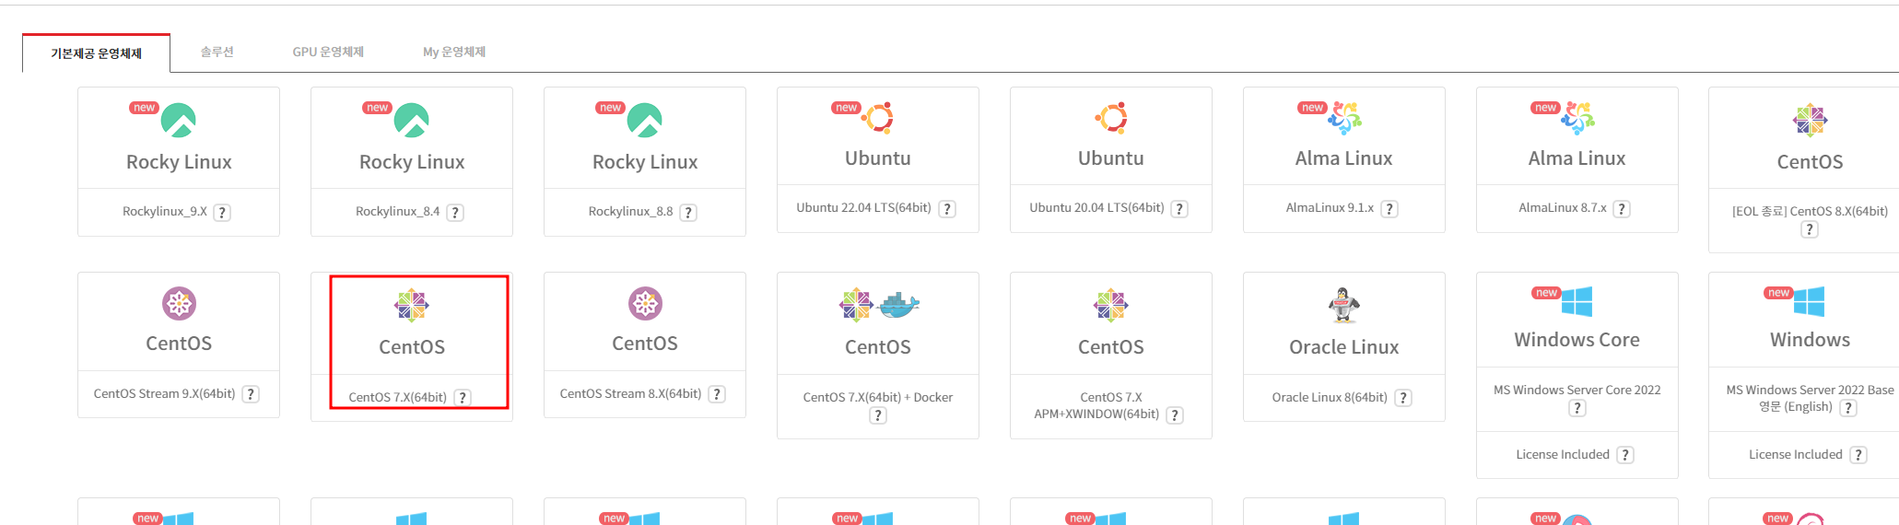The width and height of the screenshot is (1899, 525).
Task: Open help icon beside Rockylinux_8.4
Action: [x=455, y=213]
